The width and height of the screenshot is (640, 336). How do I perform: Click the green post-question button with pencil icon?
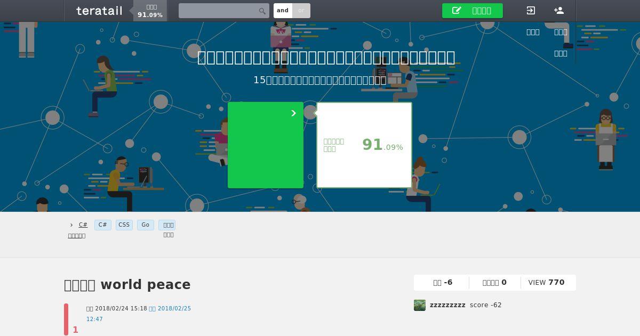[473, 11]
